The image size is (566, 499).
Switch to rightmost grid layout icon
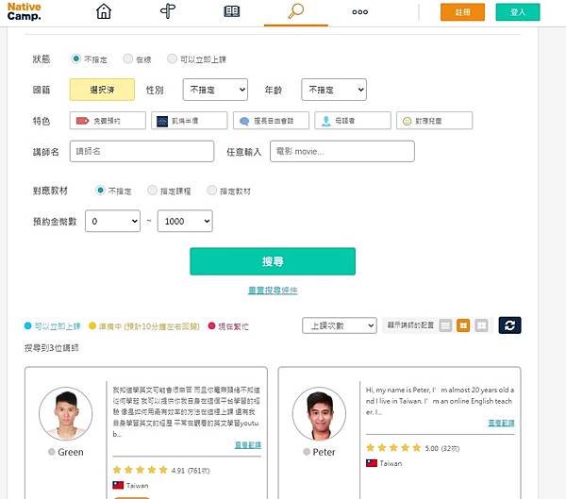coord(481,325)
